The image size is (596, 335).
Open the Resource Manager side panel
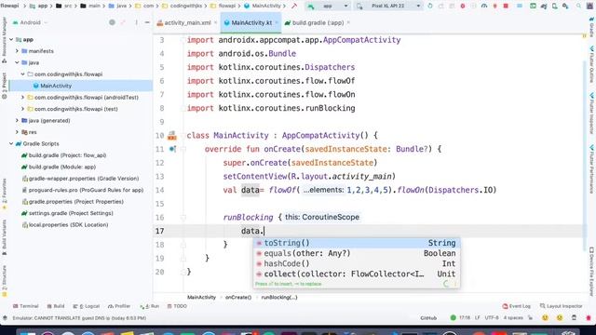click(4, 40)
